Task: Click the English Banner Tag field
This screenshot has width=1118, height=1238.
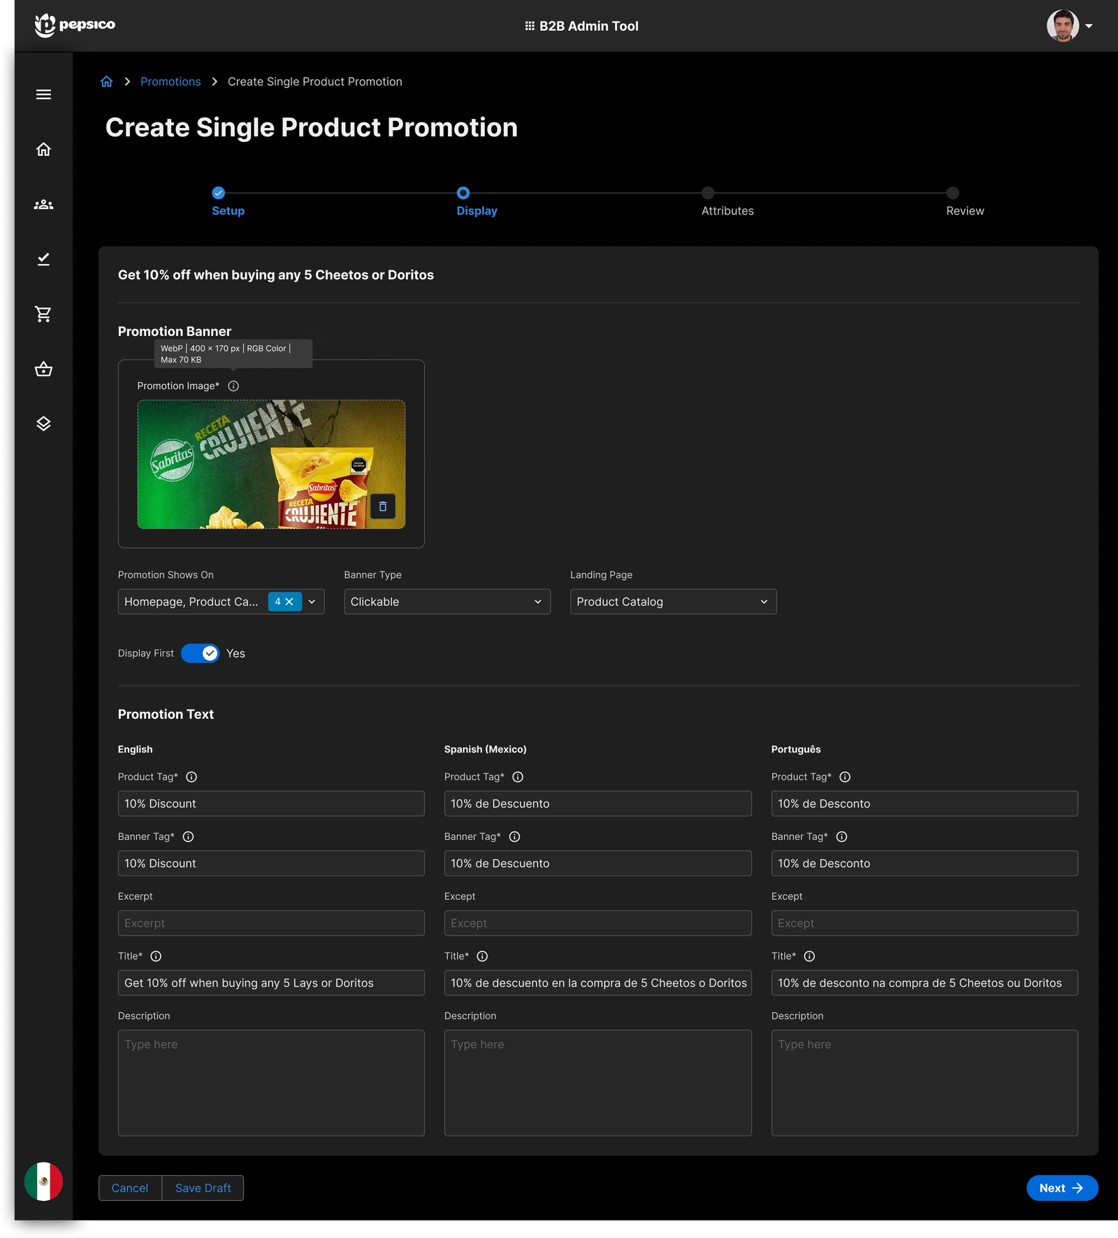Action: 271,864
